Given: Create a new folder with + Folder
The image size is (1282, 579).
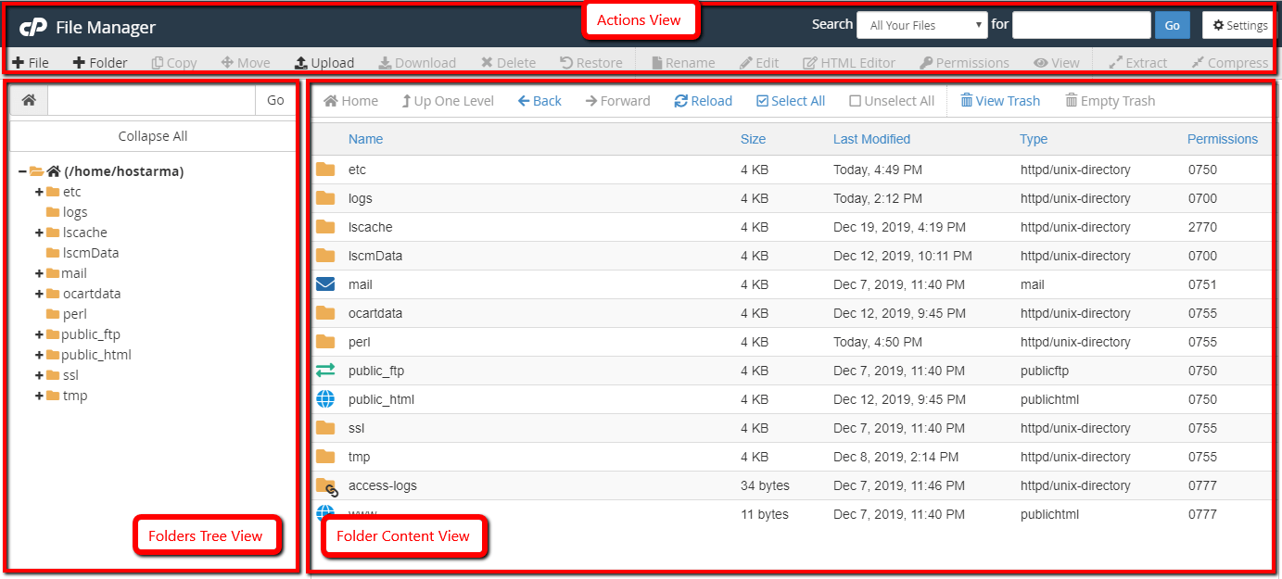Looking at the screenshot, I should click(100, 63).
